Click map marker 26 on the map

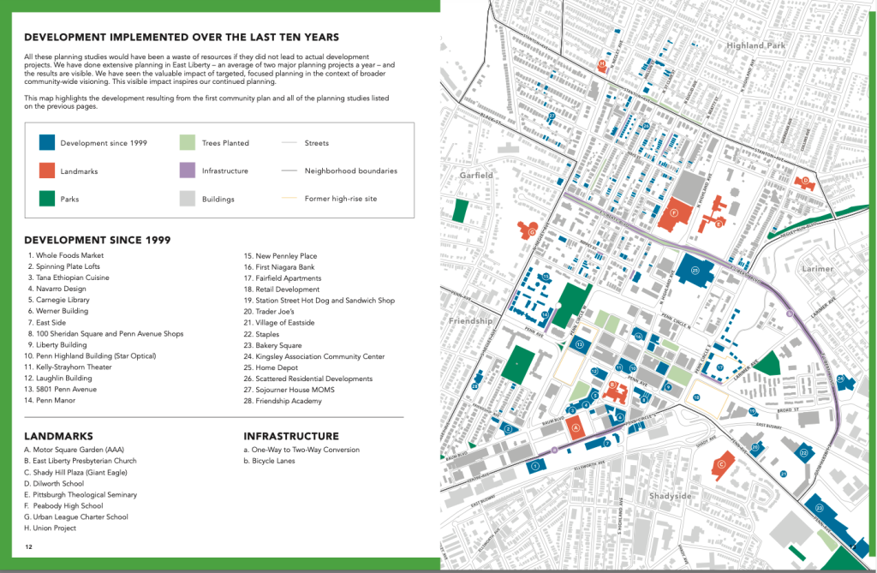click(646, 127)
